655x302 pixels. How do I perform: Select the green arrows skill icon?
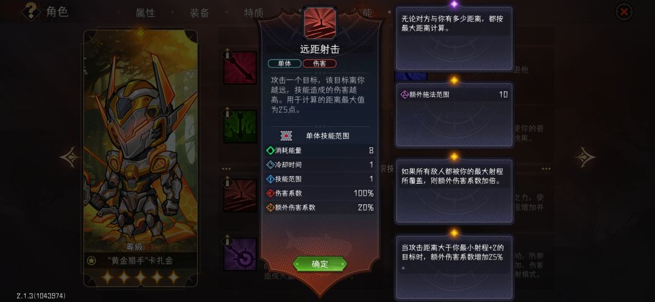click(x=240, y=126)
